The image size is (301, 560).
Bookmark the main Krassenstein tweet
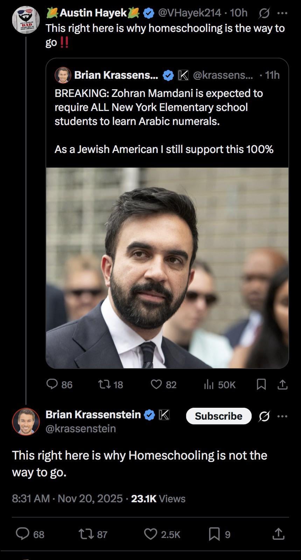click(214, 534)
